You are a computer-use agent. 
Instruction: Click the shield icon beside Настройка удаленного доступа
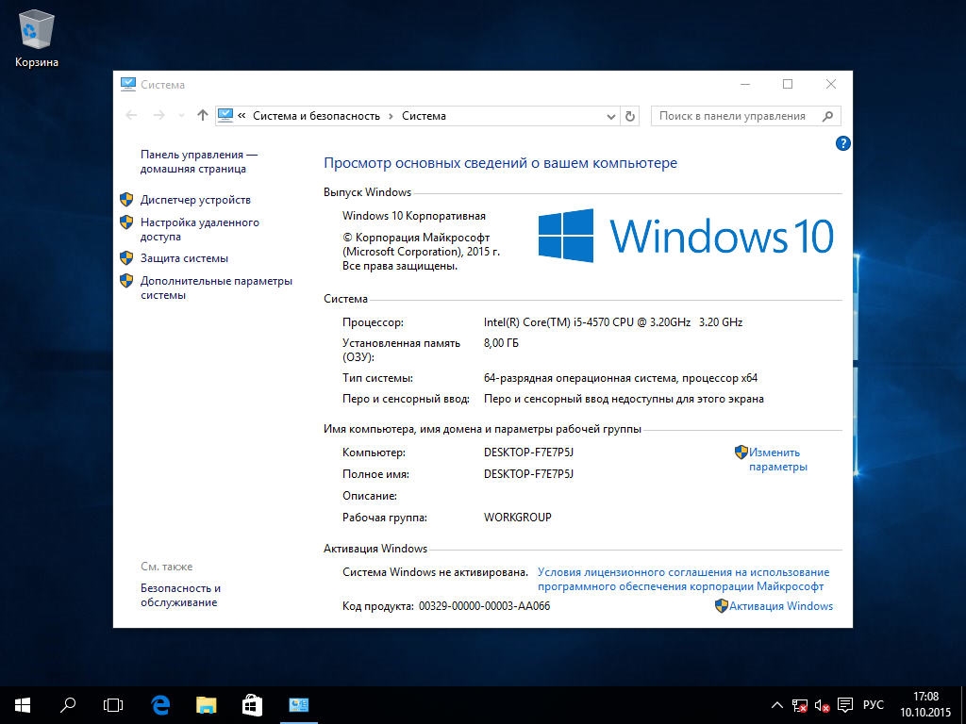pyautogui.click(x=126, y=222)
